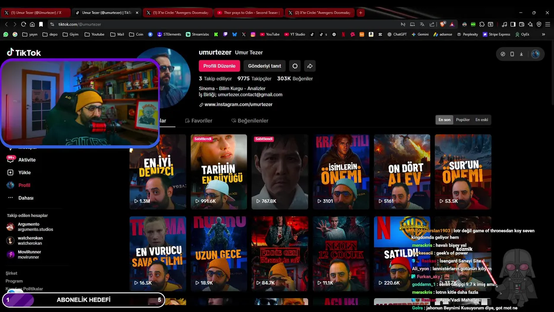Screen dimensions: 554x312
Task: Open www.instagram.com/umurtezer link
Action: click(238, 104)
